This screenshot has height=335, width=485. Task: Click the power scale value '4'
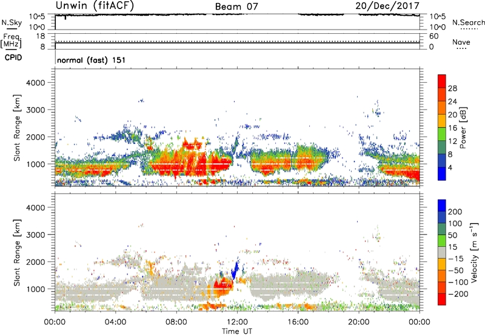(450, 168)
